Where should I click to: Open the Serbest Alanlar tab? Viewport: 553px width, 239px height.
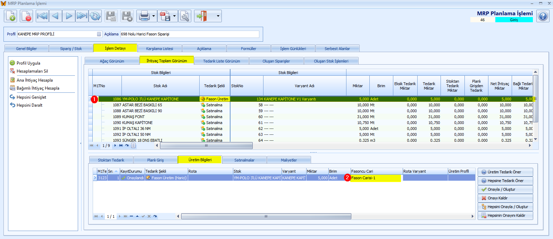(x=337, y=49)
